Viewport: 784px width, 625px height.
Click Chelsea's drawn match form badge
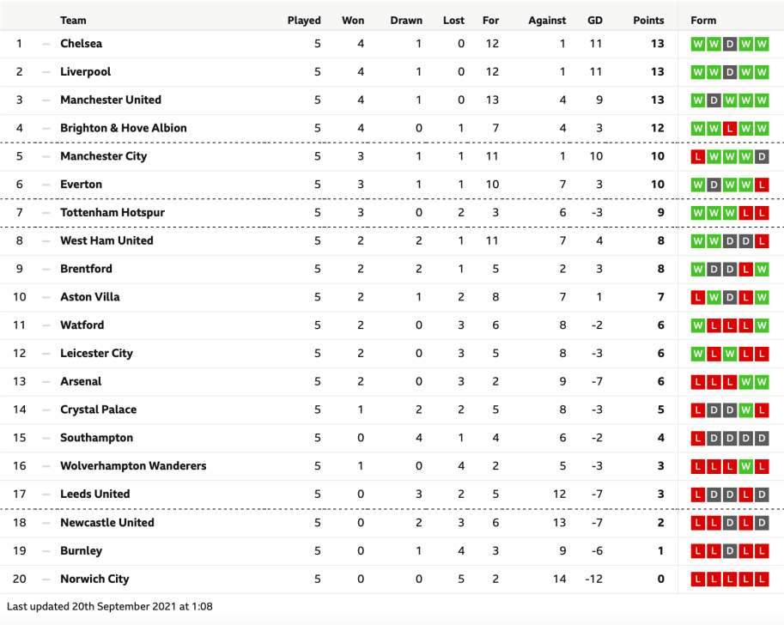coord(730,44)
